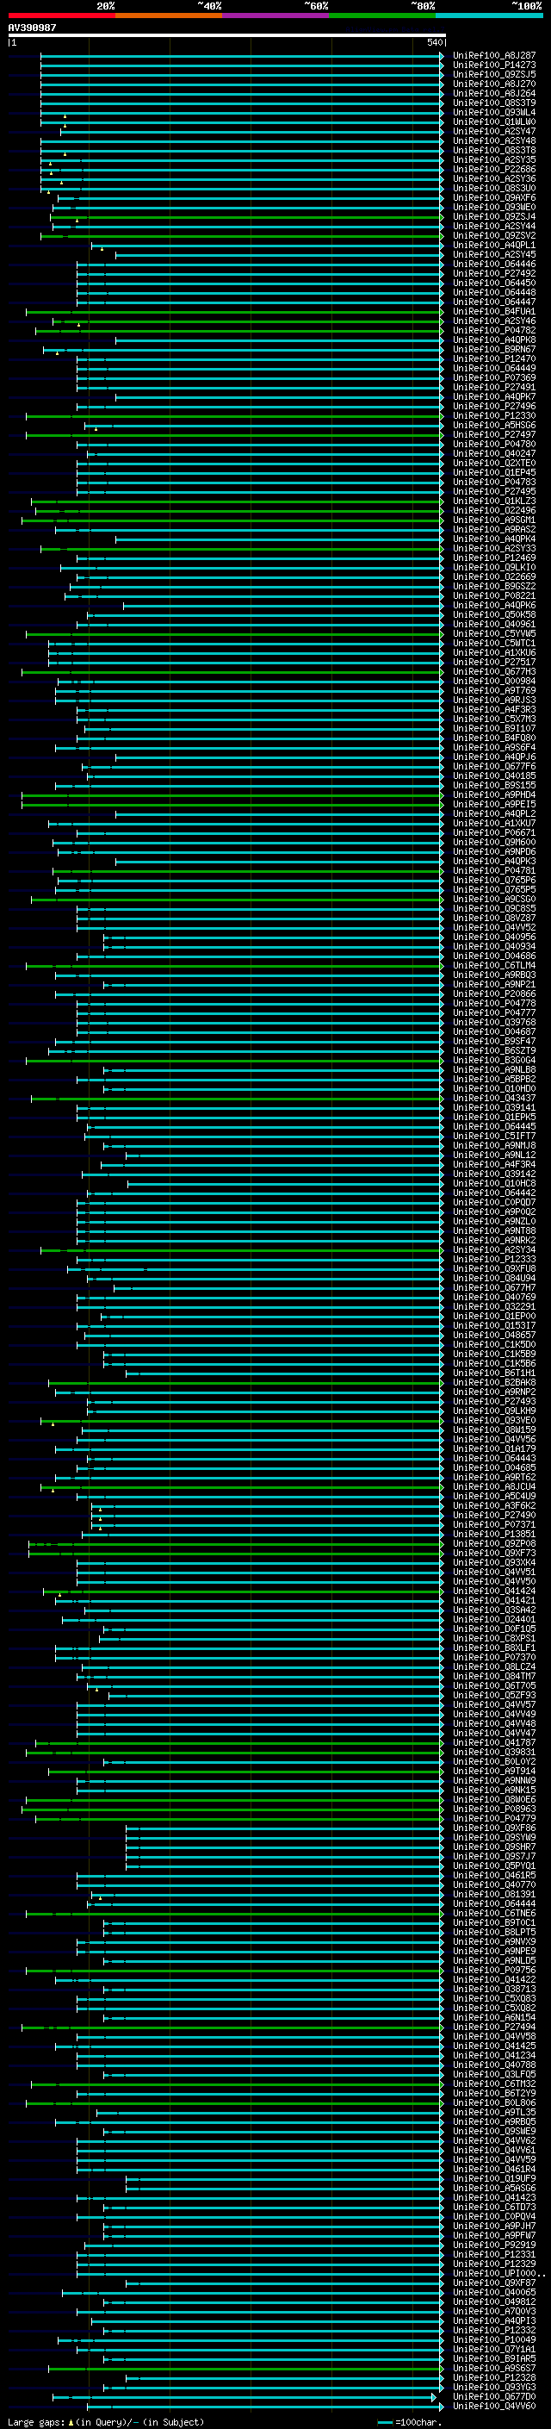The image size is (551, 2429).
Task: Select the UniRef100_A4F3R4 label
Action: point(494,1165)
